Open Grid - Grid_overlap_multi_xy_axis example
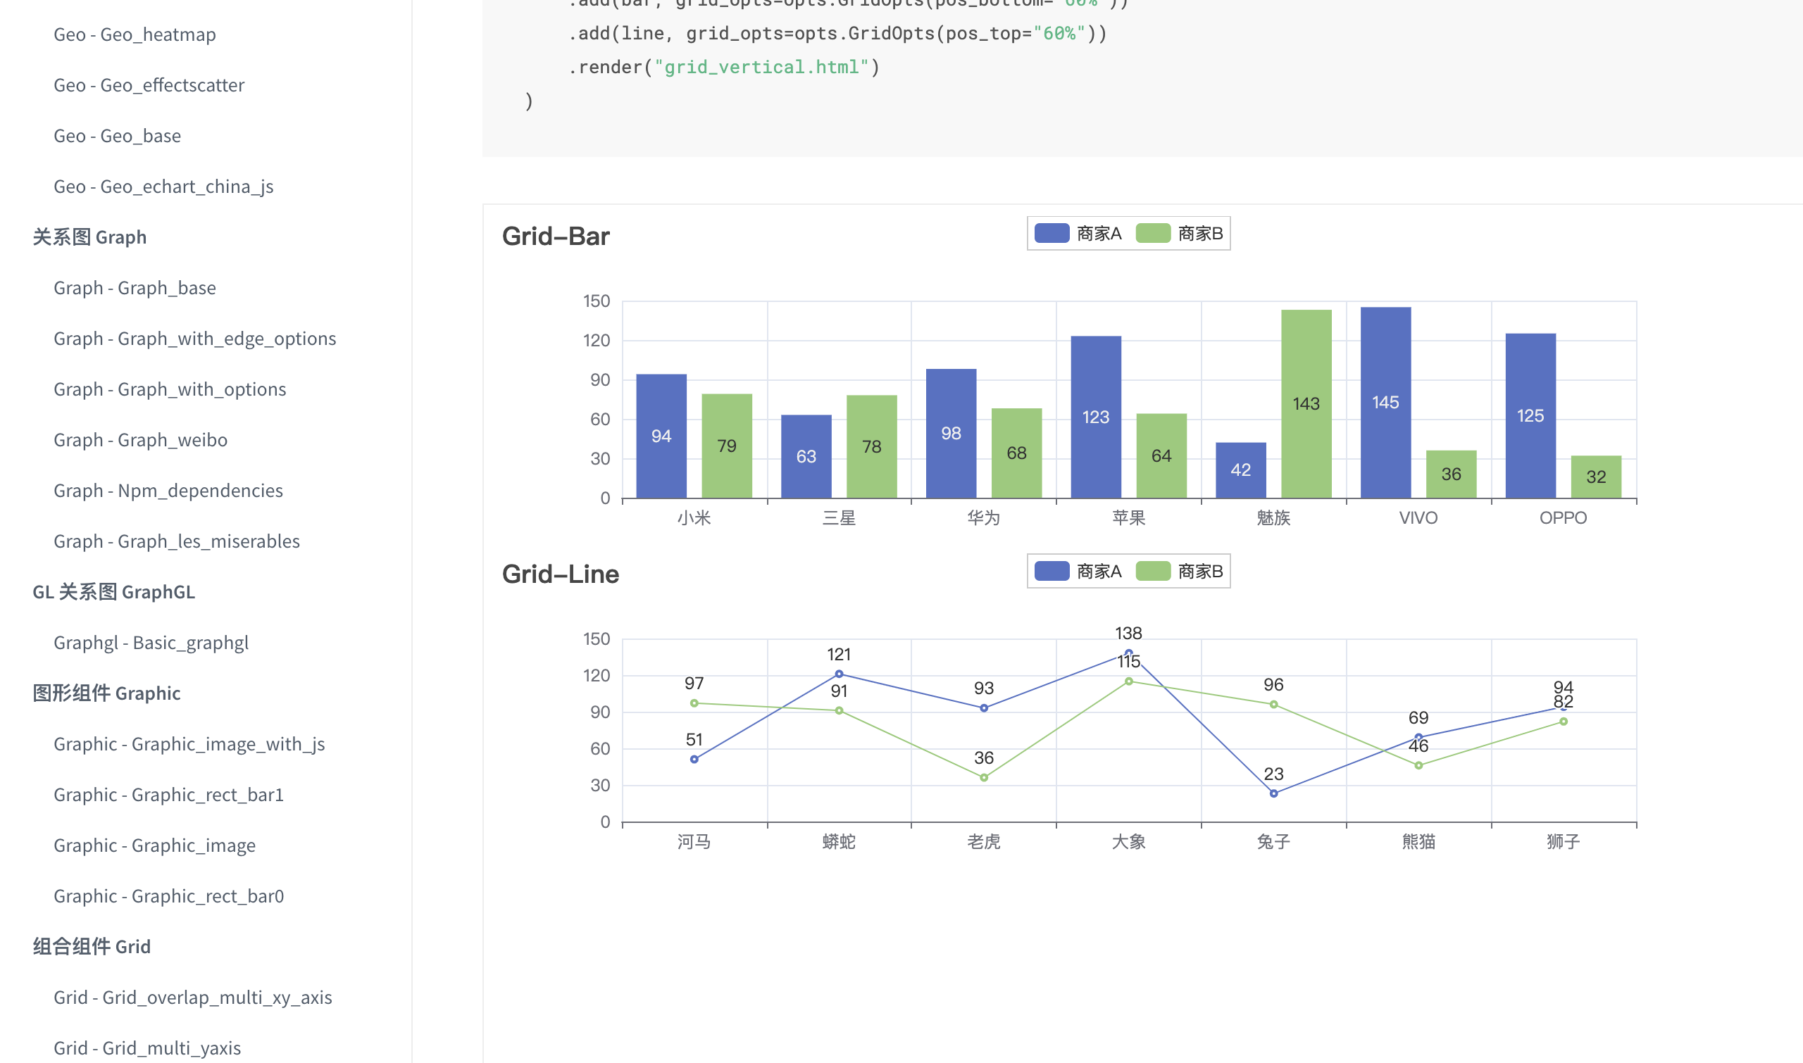Screen dimensions: 1803x1063 click(193, 997)
